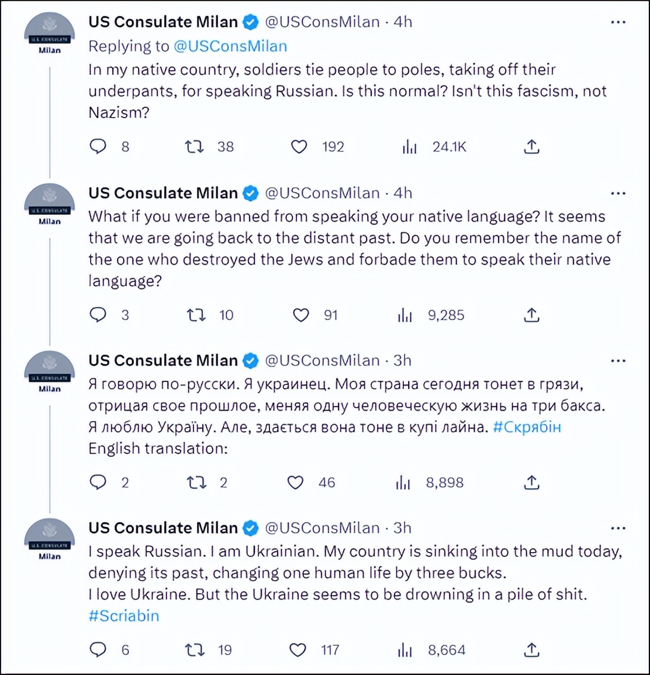Viewport: 650px width, 675px height.
Task: Open @USConsMilan mention in Replying to
Action: click(230, 46)
